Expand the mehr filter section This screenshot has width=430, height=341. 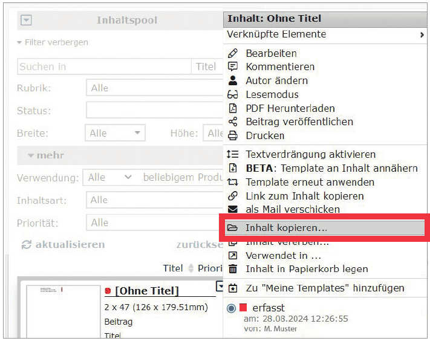pyautogui.click(x=46, y=155)
